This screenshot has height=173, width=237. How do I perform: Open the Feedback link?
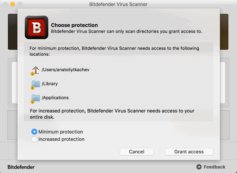pyautogui.click(x=214, y=167)
